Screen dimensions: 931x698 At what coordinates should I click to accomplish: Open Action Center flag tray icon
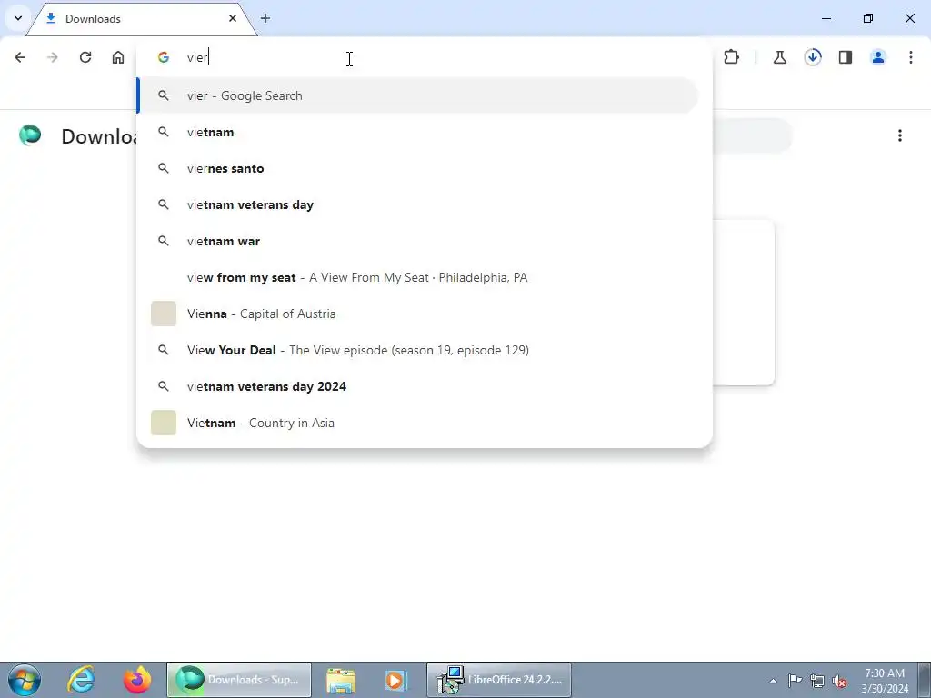click(795, 681)
